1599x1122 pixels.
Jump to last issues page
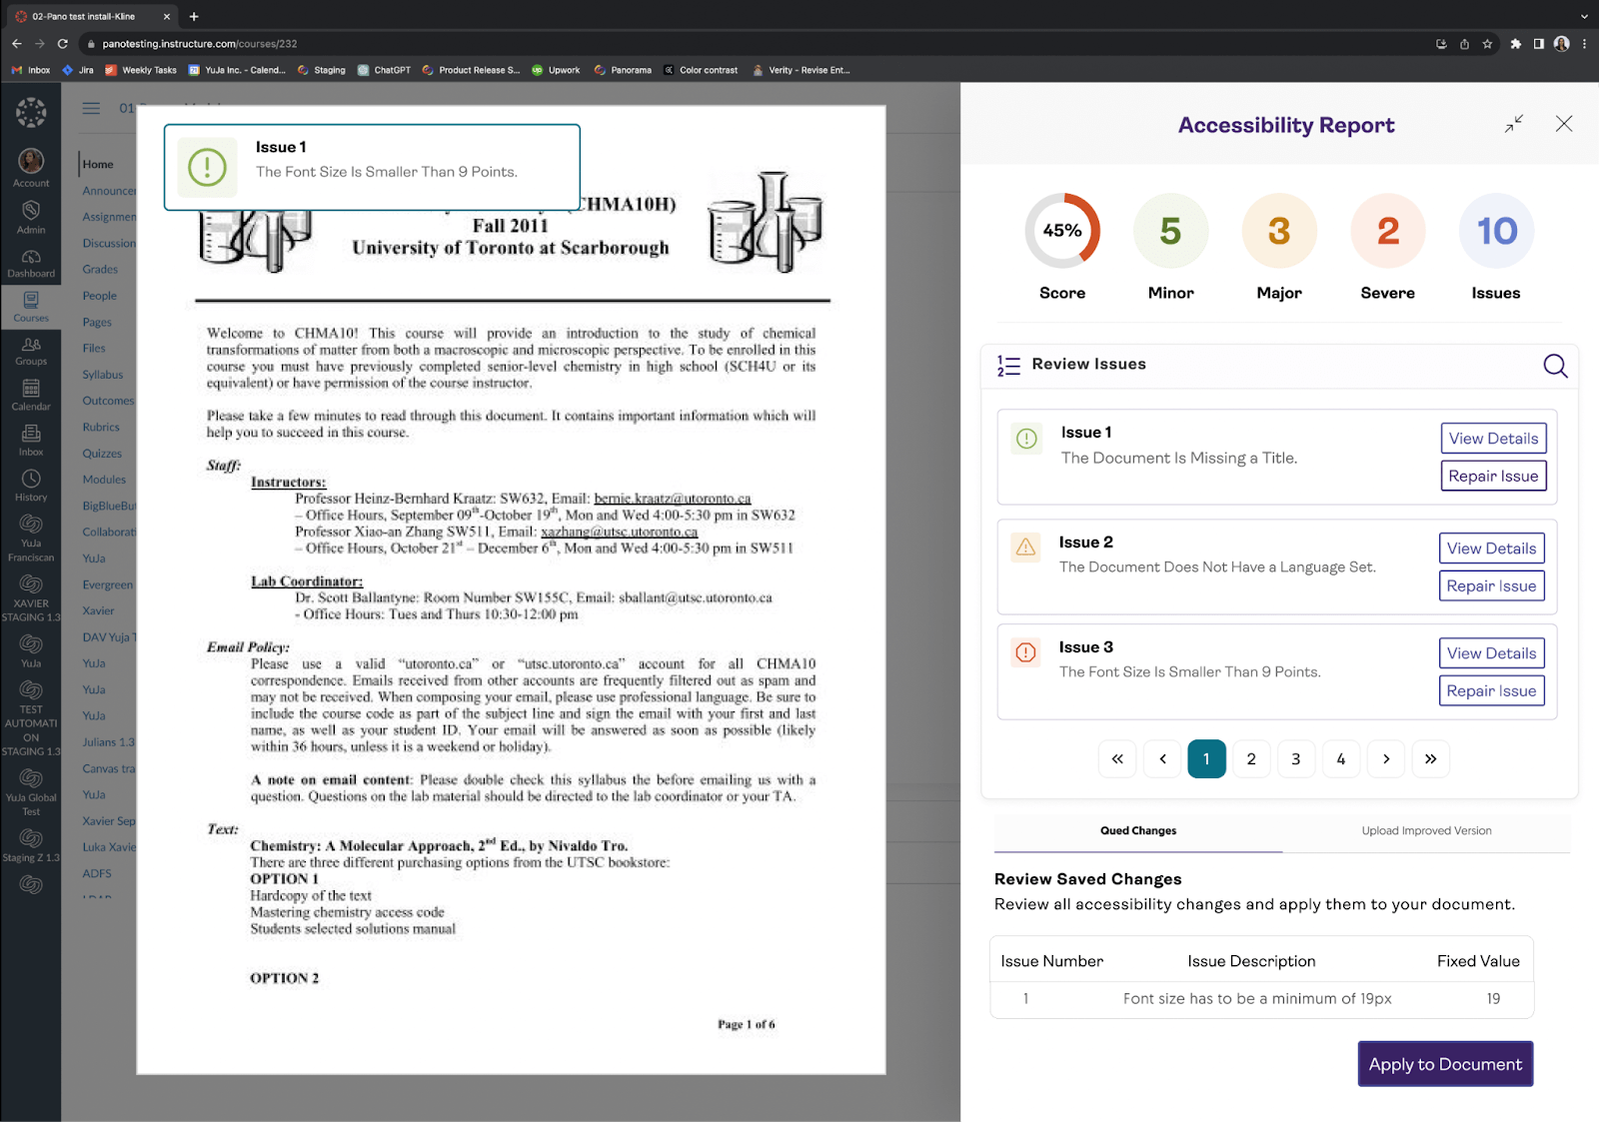point(1430,759)
